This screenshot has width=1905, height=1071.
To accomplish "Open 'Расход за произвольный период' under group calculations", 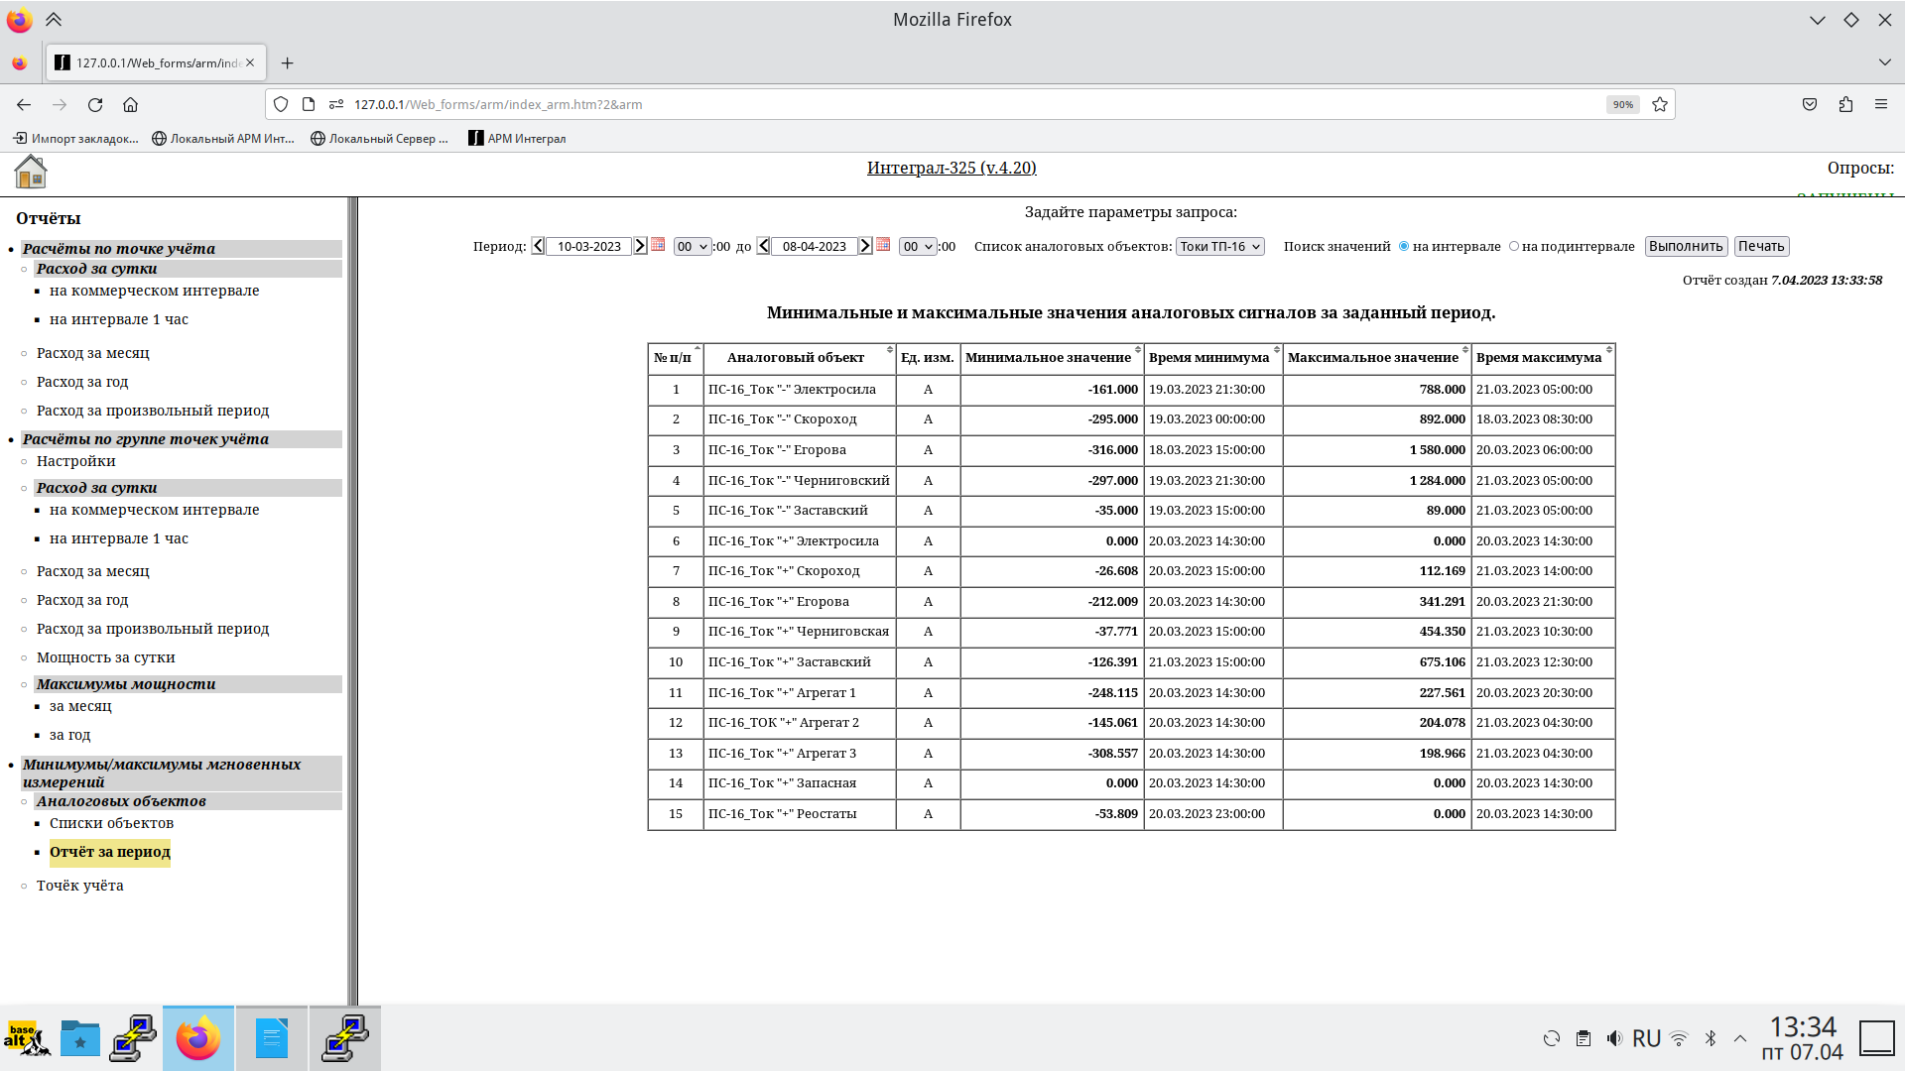I will [153, 629].
